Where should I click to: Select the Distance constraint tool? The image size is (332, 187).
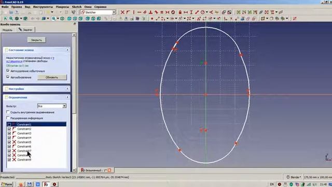coord(197,12)
